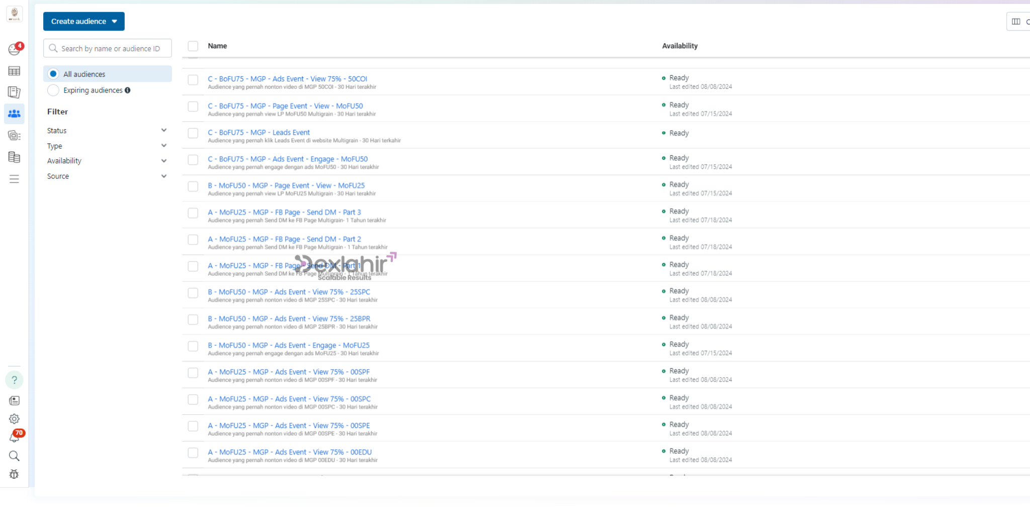Expand the Status filter
Viewport: 1030px width, 527px height.
pyautogui.click(x=163, y=130)
